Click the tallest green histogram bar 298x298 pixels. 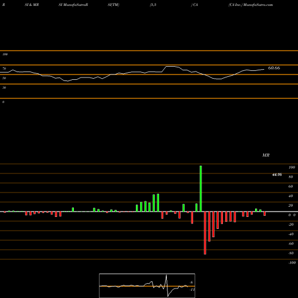(x=201, y=188)
